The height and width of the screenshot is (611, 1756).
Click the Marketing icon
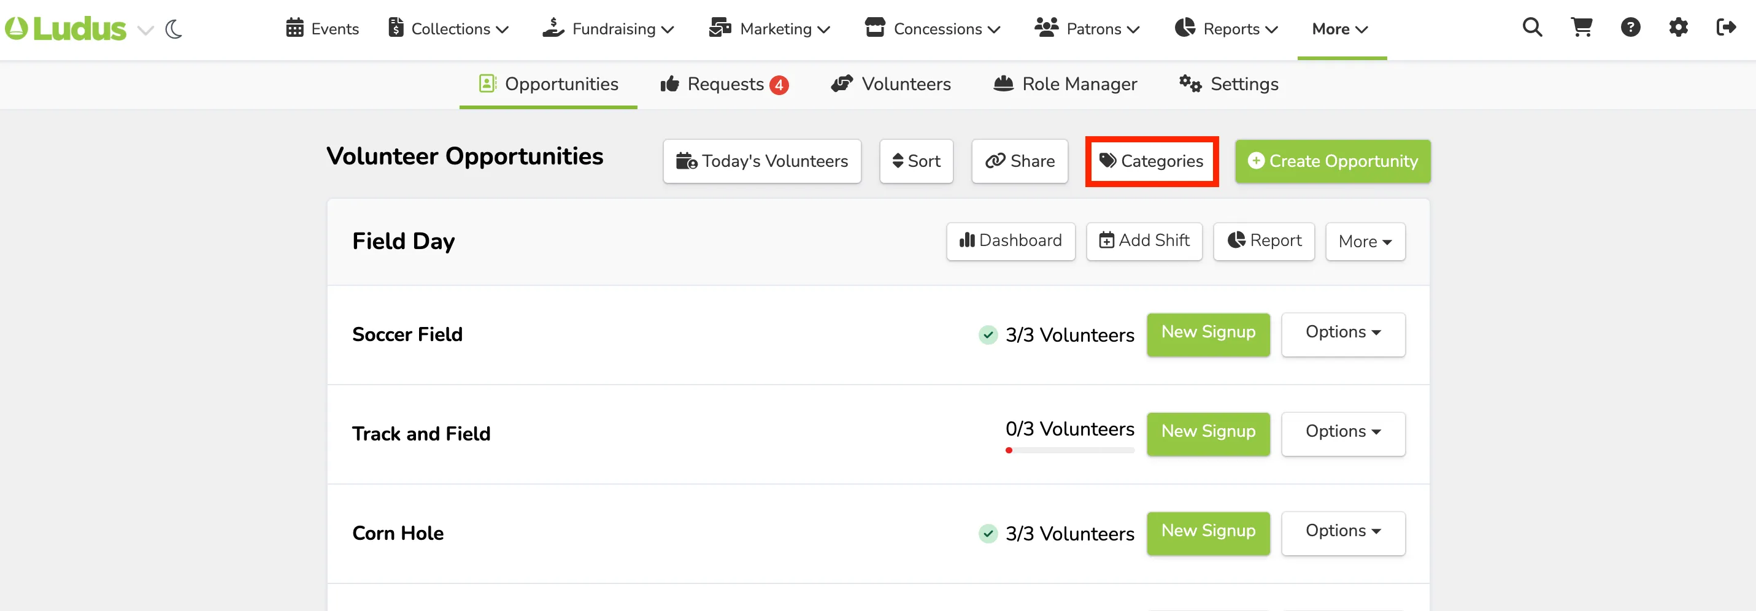(x=720, y=27)
